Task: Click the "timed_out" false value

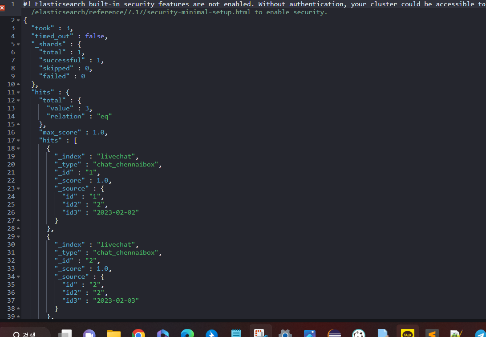Action: [94, 36]
